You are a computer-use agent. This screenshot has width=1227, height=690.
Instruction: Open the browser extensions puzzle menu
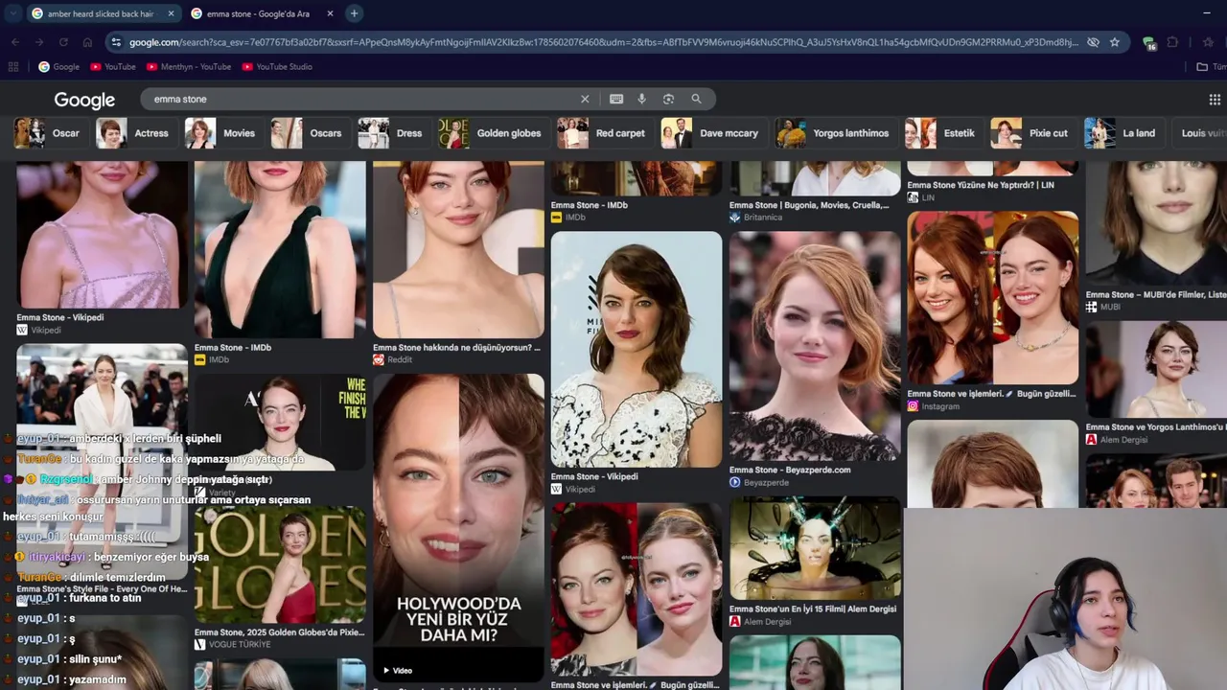tap(1172, 42)
